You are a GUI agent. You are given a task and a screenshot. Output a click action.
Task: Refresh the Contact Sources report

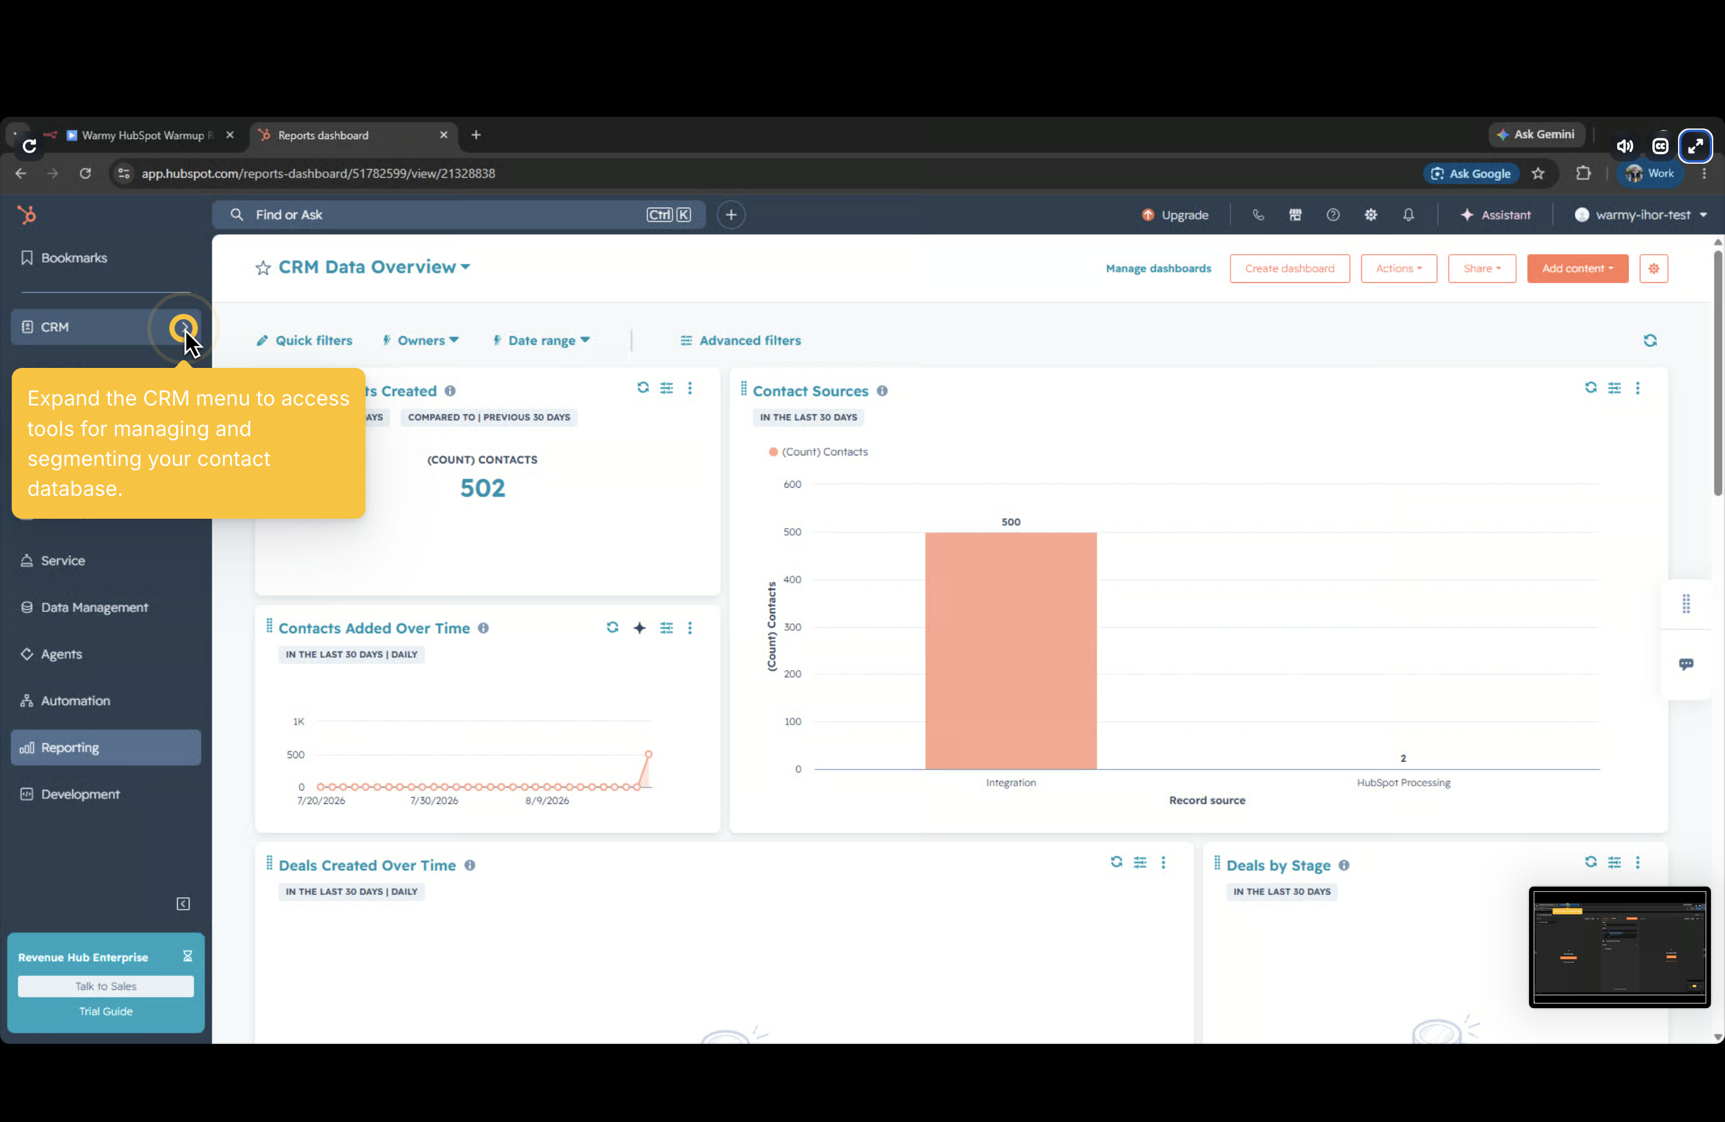point(1590,388)
